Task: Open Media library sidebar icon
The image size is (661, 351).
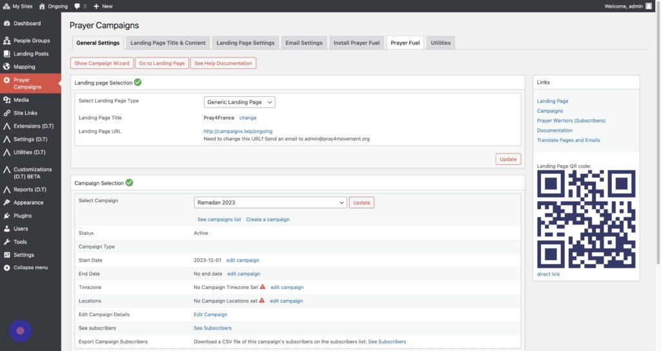Action: point(6,100)
